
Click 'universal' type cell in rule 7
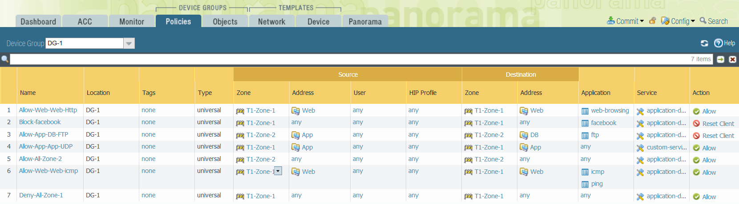(209, 195)
